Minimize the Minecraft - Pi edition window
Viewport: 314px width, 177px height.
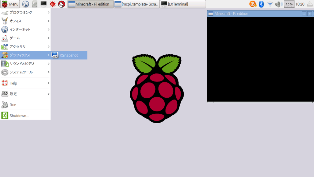pos(304,14)
